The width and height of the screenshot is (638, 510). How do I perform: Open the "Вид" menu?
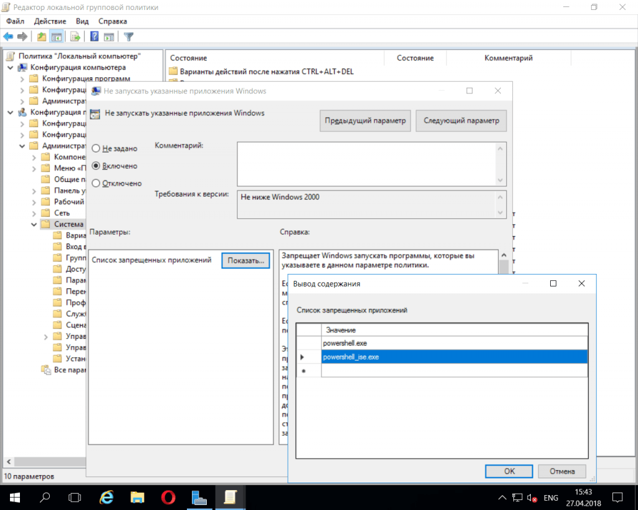coord(82,22)
